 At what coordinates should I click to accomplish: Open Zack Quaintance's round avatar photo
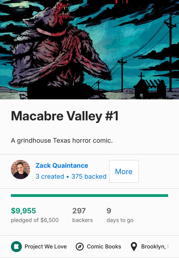pyautogui.click(x=20, y=170)
